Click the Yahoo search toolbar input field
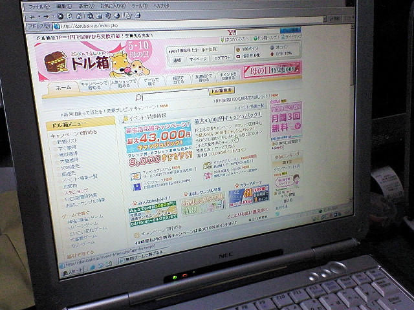414x310 pixels. [258, 32]
